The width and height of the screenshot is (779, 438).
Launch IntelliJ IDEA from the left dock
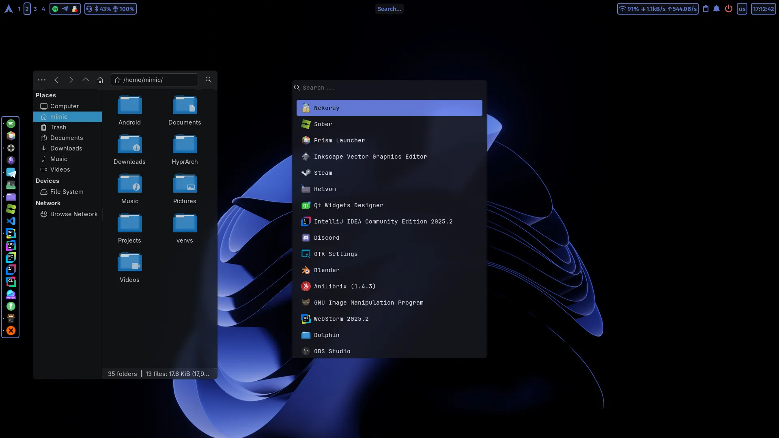pos(11,270)
